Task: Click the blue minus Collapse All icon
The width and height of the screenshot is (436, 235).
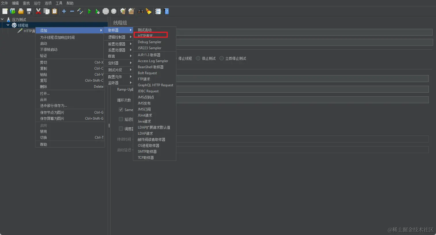Action: pos(72,11)
